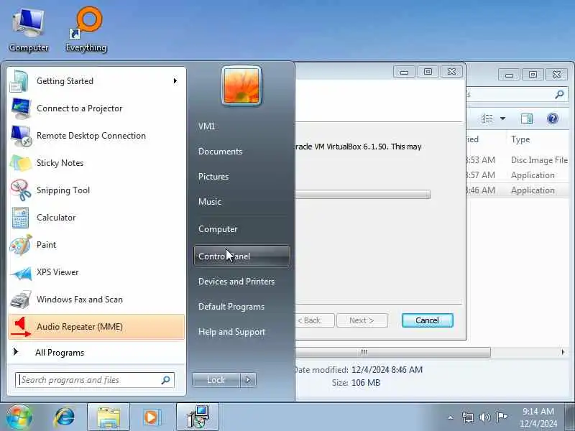This screenshot has height=431, width=575.
Task: Launch Connect to a Projector
Action: (96, 108)
